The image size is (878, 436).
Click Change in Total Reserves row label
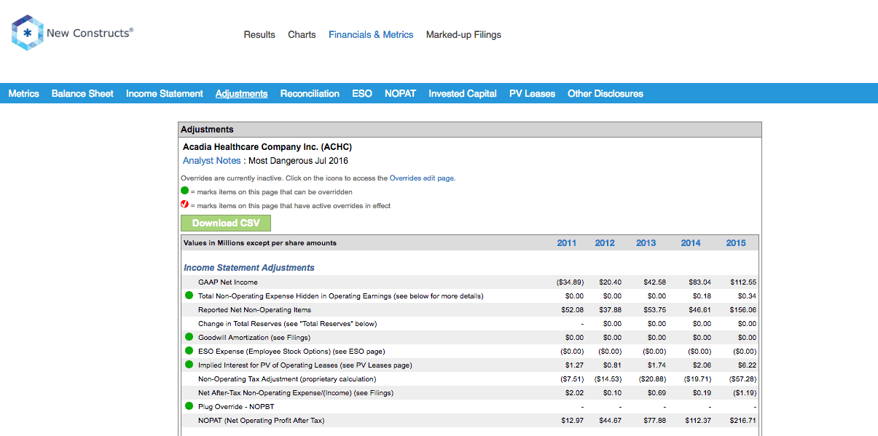click(287, 323)
